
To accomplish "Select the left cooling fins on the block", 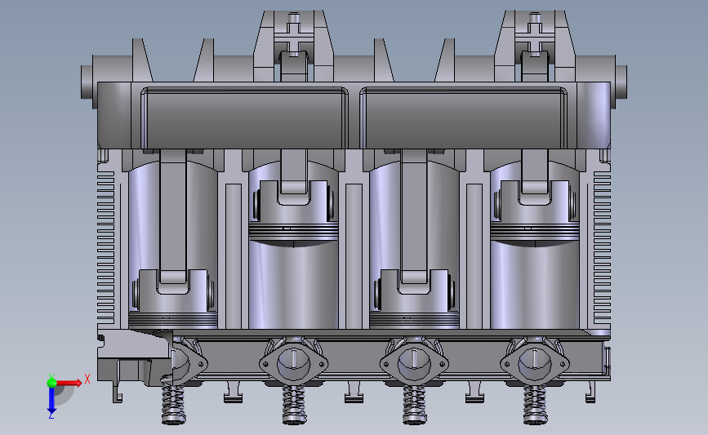I will 106,246.
